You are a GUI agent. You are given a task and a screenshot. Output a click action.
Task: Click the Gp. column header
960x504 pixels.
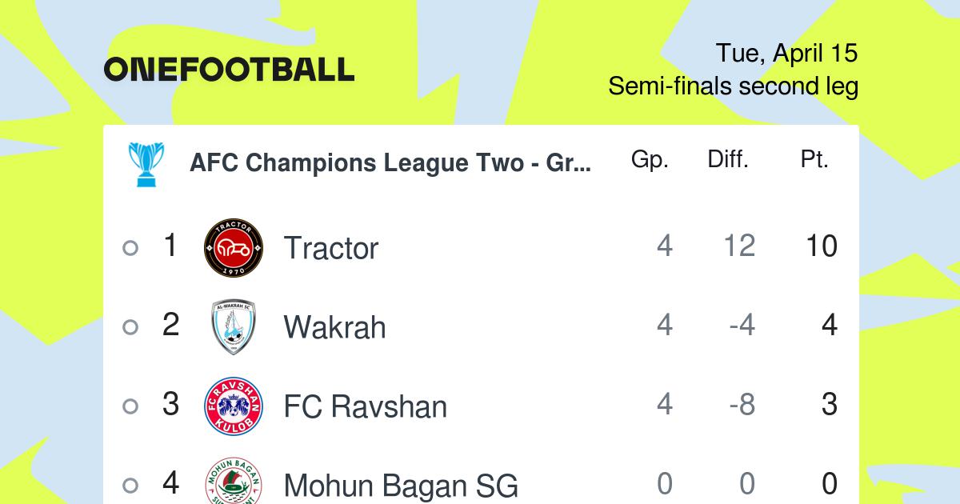(650, 160)
